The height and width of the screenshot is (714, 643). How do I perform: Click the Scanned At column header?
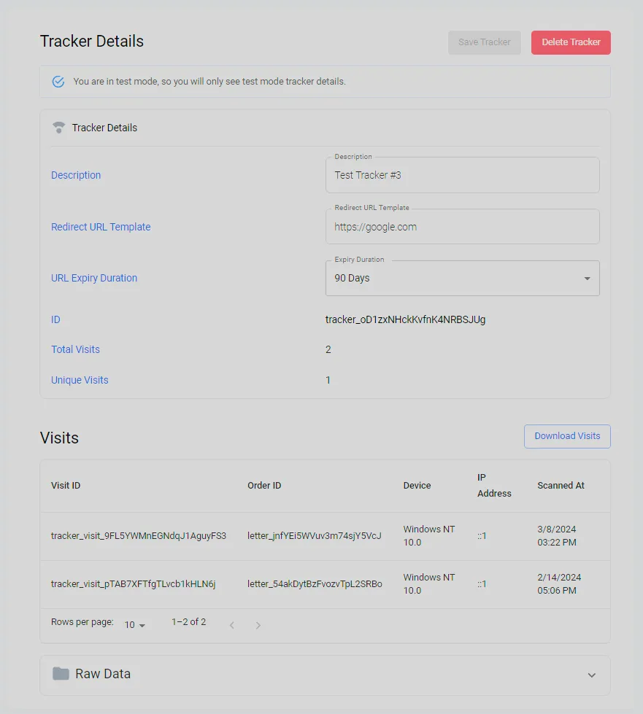point(561,485)
